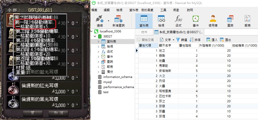The height and width of the screenshot is (120, 258).
Task: Switch to the 物件 tab
Action: point(144,32)
